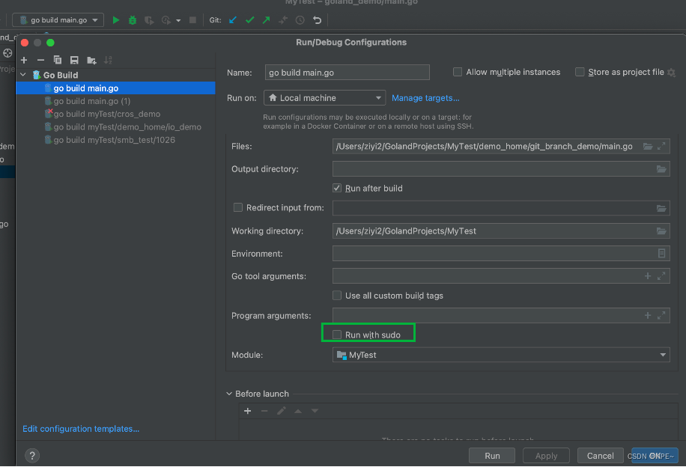The width and height of the screenshot is (686, 467).
Task: Click the Git commit checkmark icon
Action: coord(249,20)
